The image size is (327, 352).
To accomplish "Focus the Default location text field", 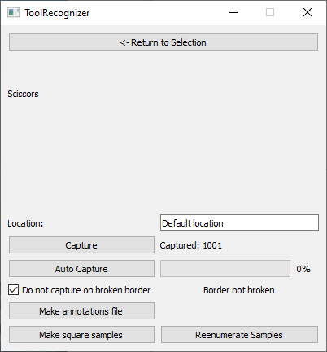I will pyautogui.click(x=239, y=222).
